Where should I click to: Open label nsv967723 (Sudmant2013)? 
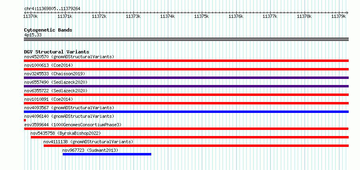pyautogui.click(x=90, y=150)
